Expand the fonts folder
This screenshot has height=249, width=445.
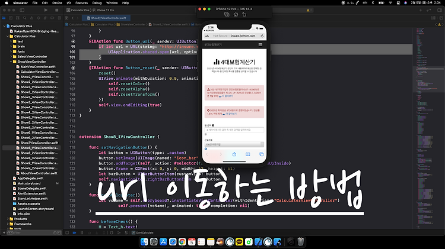(x=11, y=51)
